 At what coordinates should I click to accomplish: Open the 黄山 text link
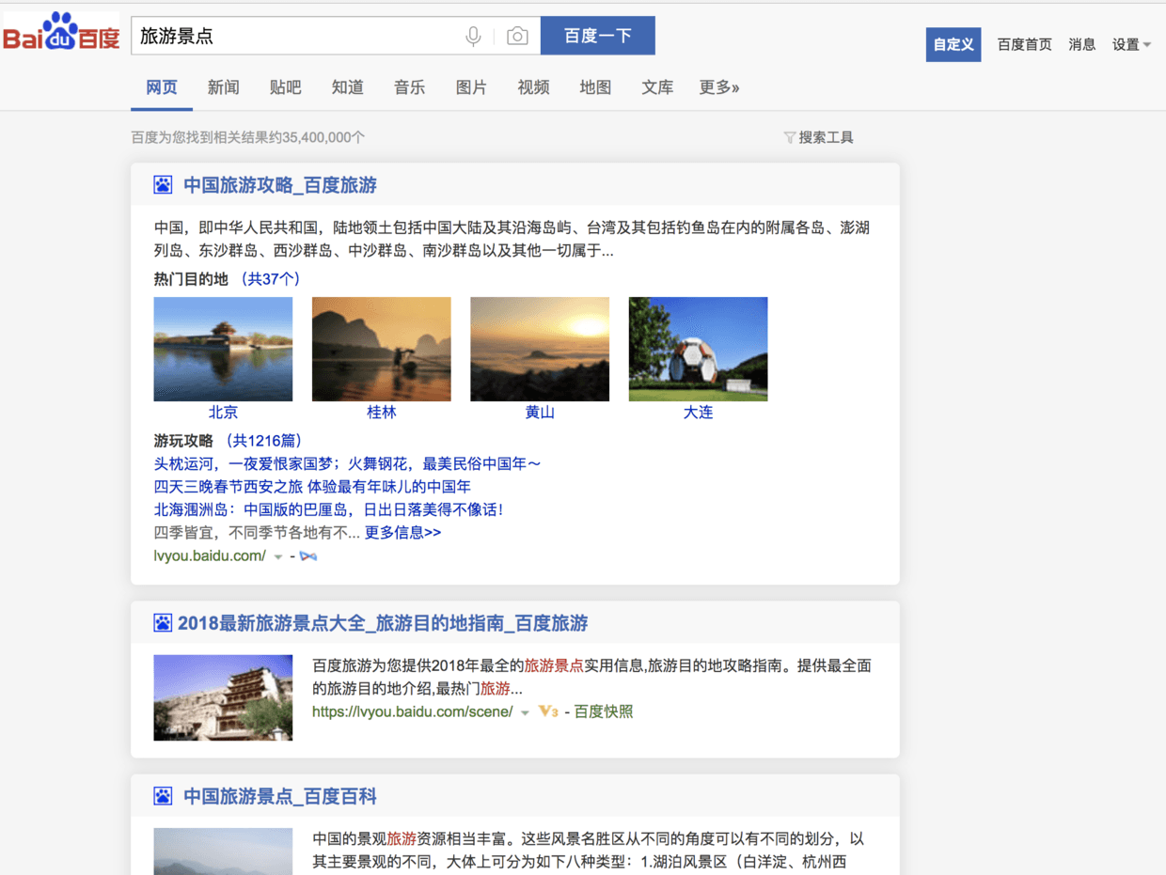(540, 413)
